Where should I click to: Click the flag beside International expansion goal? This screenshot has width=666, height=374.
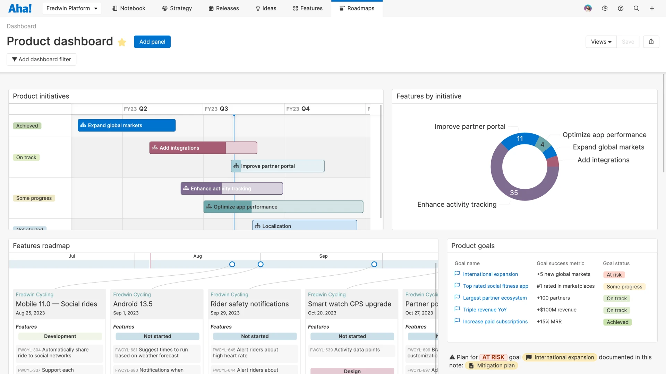click(x=456, y=273)
